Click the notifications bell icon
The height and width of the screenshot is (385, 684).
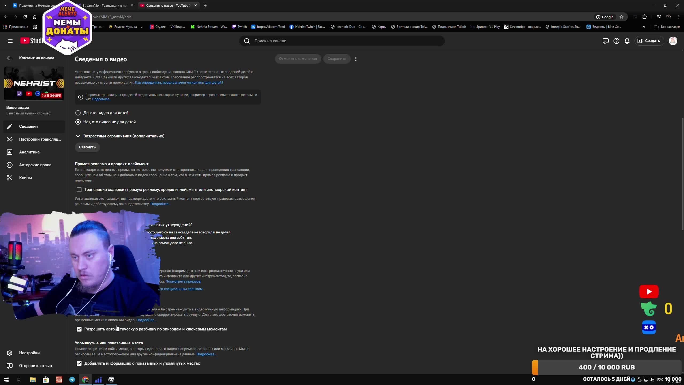[627, 41]
